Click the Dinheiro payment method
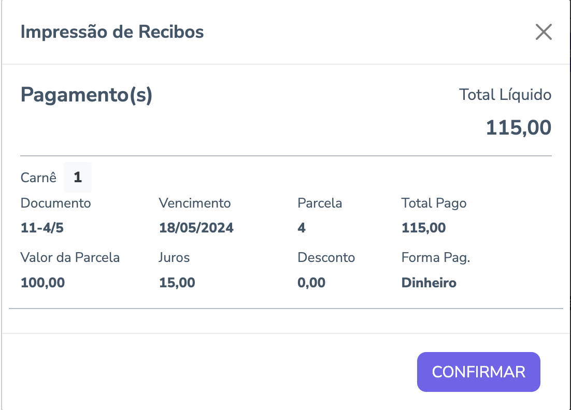Image resolution: width=571 pixels, height=410 pixels. (429, 283)
